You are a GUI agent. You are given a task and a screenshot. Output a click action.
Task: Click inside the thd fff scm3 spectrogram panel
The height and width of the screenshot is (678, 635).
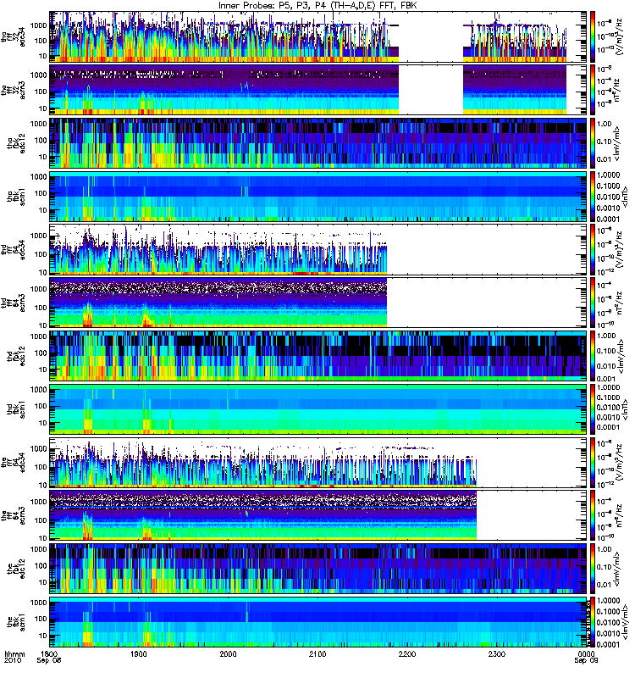[318, 303]
